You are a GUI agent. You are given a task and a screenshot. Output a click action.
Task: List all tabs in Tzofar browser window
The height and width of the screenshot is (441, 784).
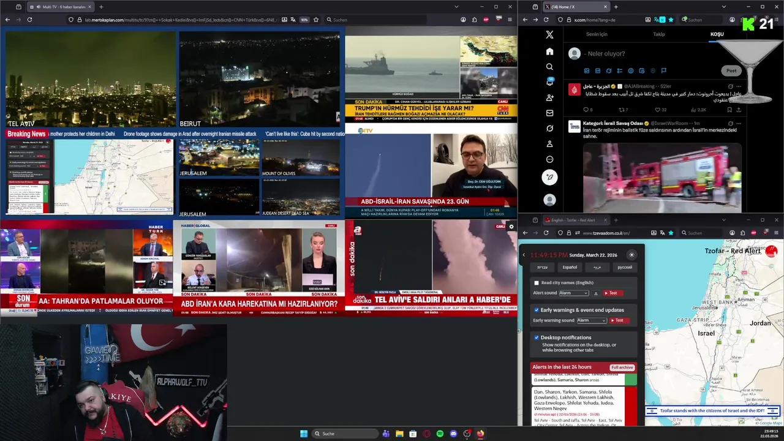(724, 220)
